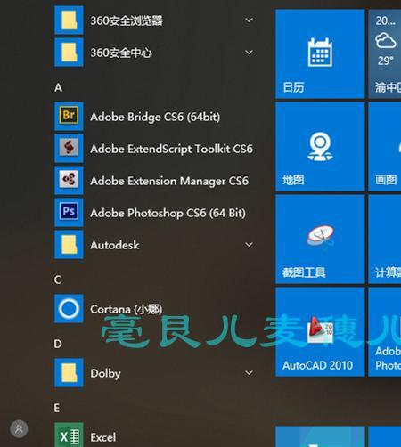
Task: Select Adobe Photoshop CS6 (64 Bit) text
Action: (168, 213)
